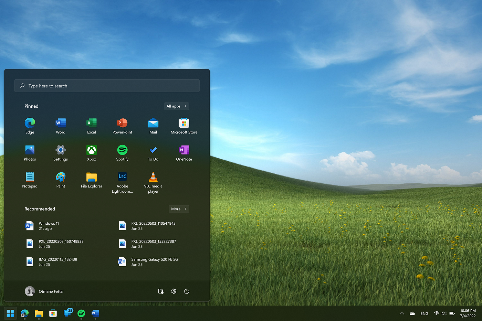Image resolution: width=482 pixels, height=321 pixels.
Task: Show More recommended items
Action: (179, 209)
